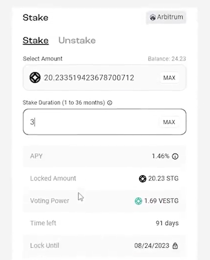The width and height of the screenshot is (210, 260).
Task: Click the teal veSTG Voting Power icon
Action: [x=138, y=201]
